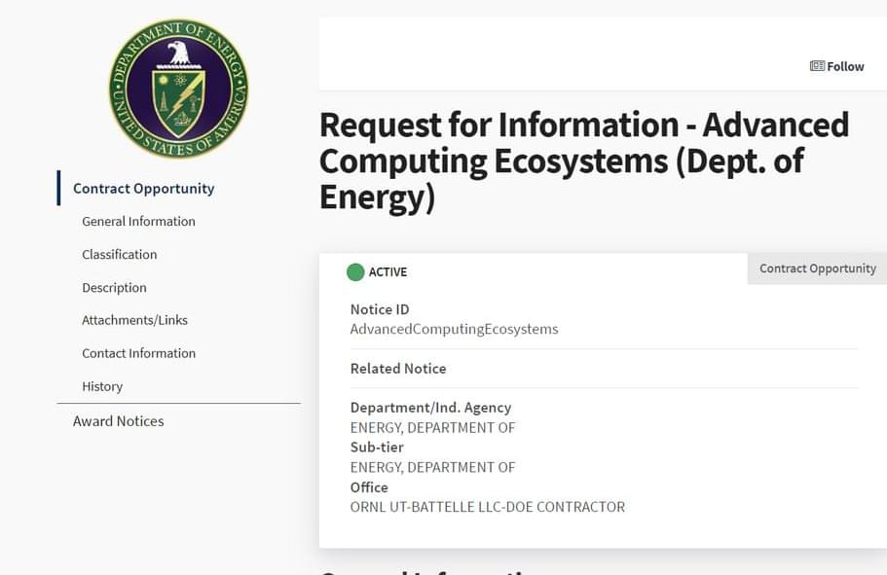Click the gray Contract Opportunity tag label
887x575 pixels.
817,269
